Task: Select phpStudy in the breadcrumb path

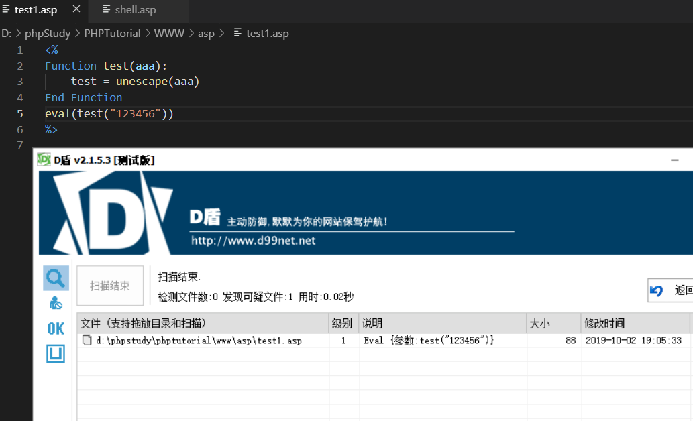Action: (x=47, y=33)
